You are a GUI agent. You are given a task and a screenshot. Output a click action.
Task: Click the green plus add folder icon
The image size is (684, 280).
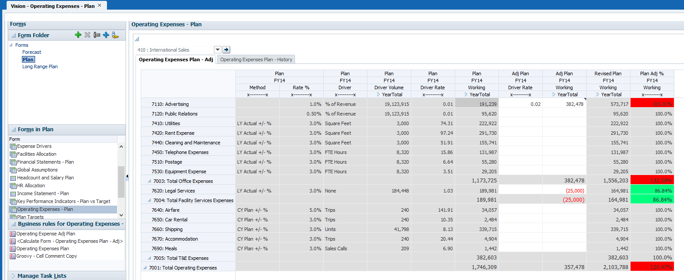pyautogui.click(x=78, y=35)
